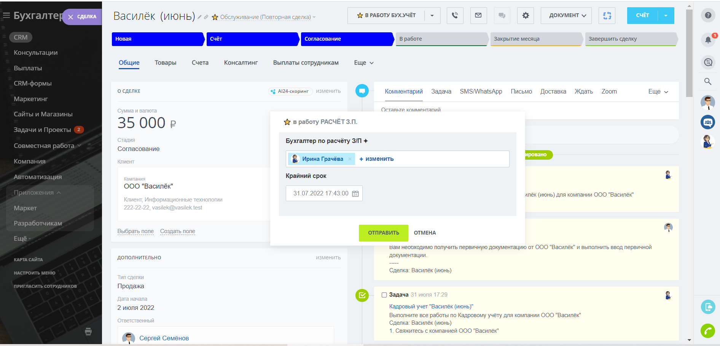Click the green phone dial button
Viewport: 720px width, 346px height.
click(x=708, y=331)
